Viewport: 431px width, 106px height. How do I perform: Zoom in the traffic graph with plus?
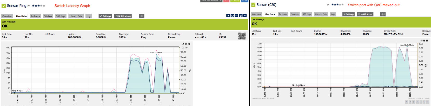click(x=414, y=102)
